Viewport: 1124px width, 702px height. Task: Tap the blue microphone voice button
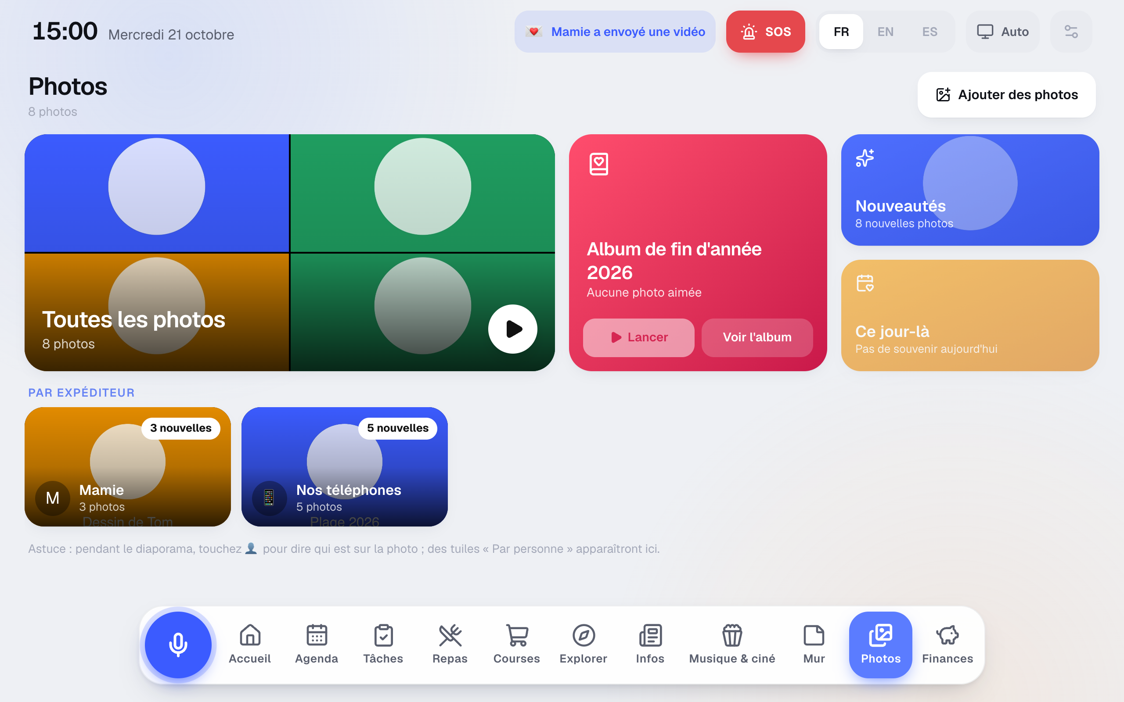(178, 645)
